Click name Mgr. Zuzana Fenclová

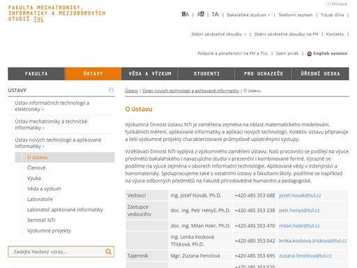tap(195, 255)
